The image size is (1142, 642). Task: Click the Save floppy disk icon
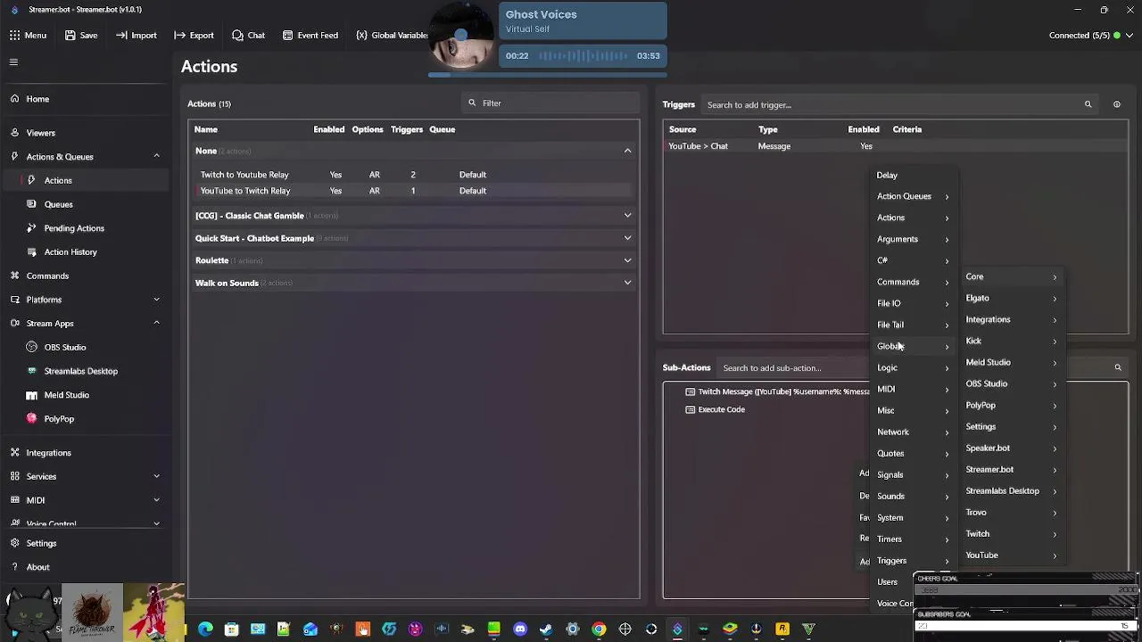pos(70,36)
